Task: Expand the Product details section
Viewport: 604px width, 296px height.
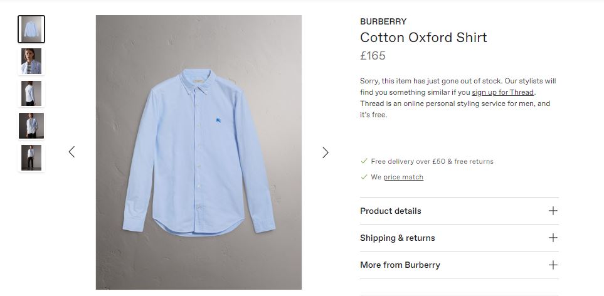Action: point(391,211)
